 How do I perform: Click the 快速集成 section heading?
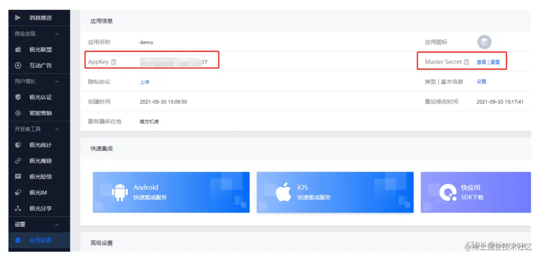click(x=101, y=149)
